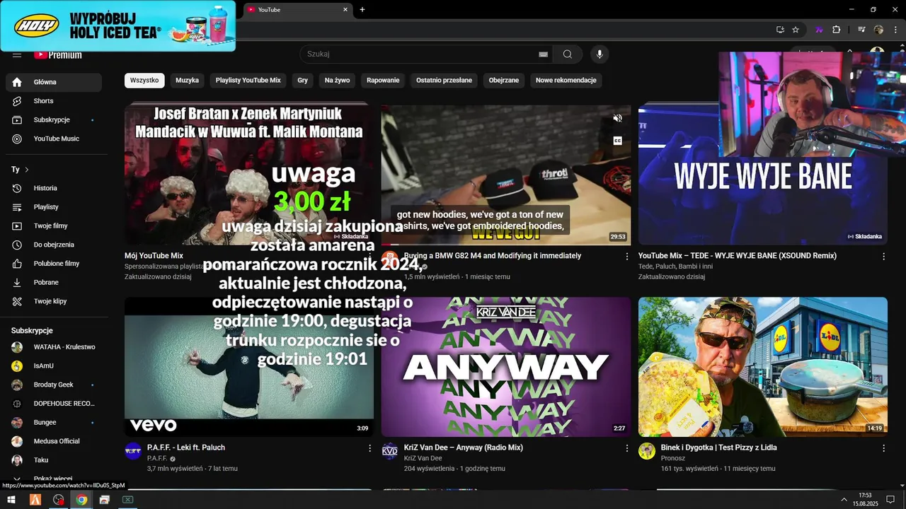
Task: Select the Gry filter chip
Action: click(303, 81)
